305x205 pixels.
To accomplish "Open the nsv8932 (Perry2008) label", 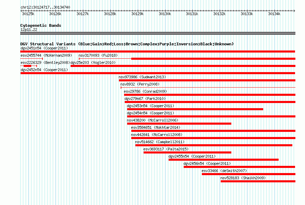I will pyautogui.click(x=140, y=84).
